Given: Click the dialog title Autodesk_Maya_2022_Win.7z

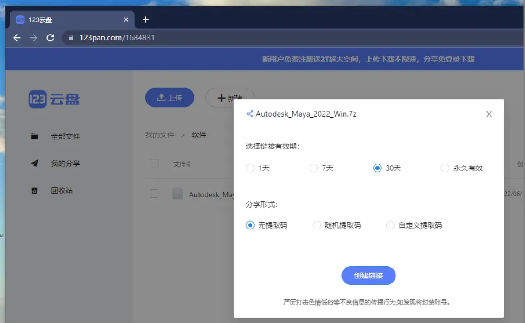Looking at the screenshot, I should pyautogui.click(x=306, y=114).
